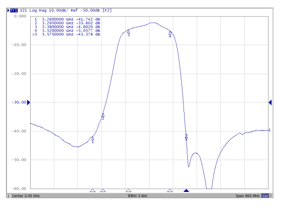Click the marker 5 readout row at 3.575 GHz

(x=66, y=34)
